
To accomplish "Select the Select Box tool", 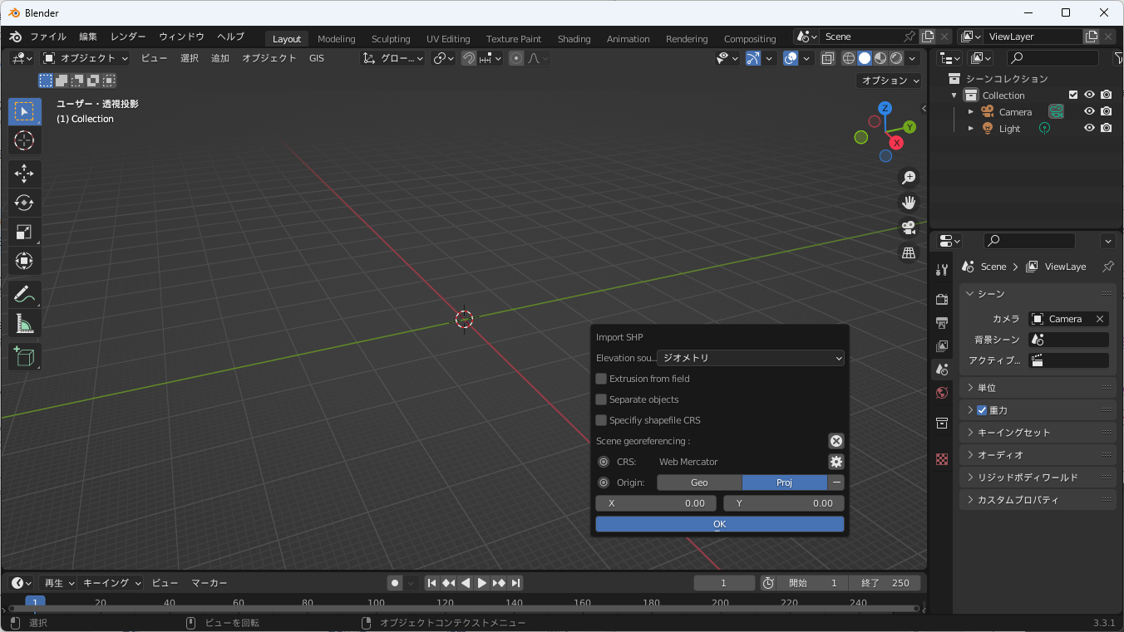I will [24, 111].
